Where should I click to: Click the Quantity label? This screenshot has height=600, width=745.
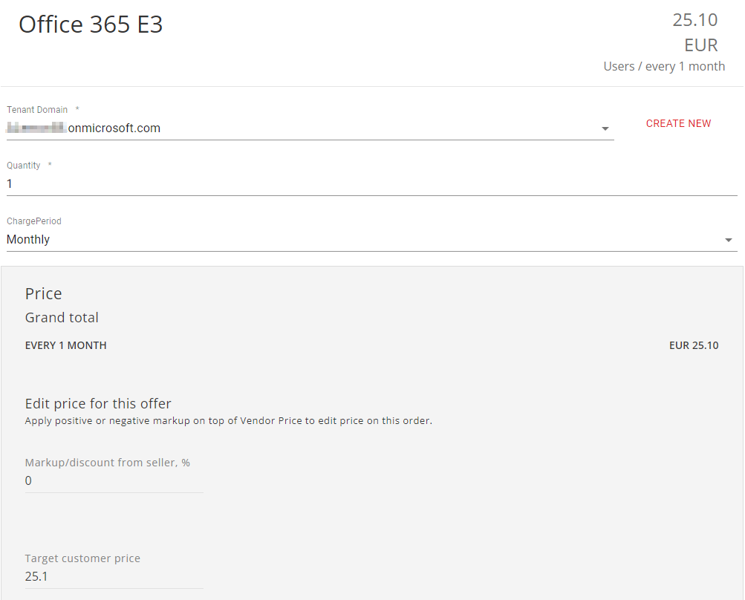[23, 166]
